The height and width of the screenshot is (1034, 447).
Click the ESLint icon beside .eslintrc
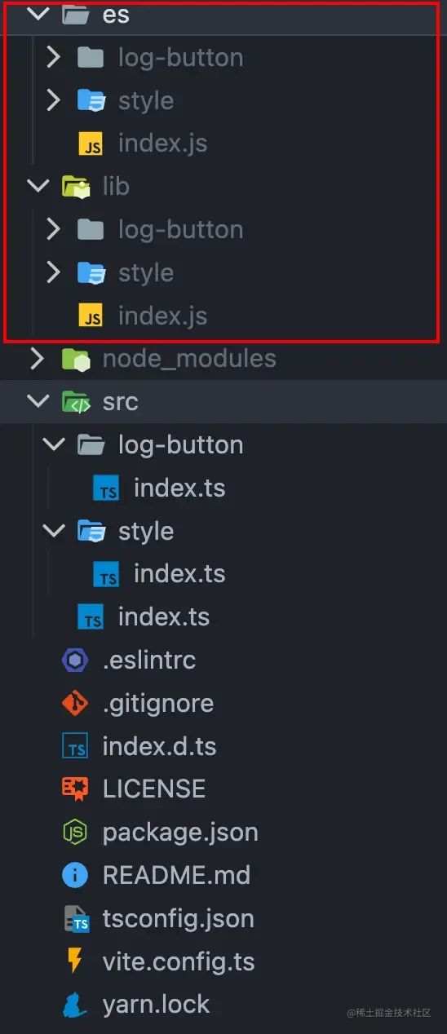[75, 660]
